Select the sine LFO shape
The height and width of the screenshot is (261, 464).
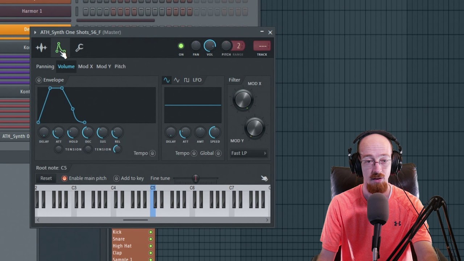coord(166,80)
